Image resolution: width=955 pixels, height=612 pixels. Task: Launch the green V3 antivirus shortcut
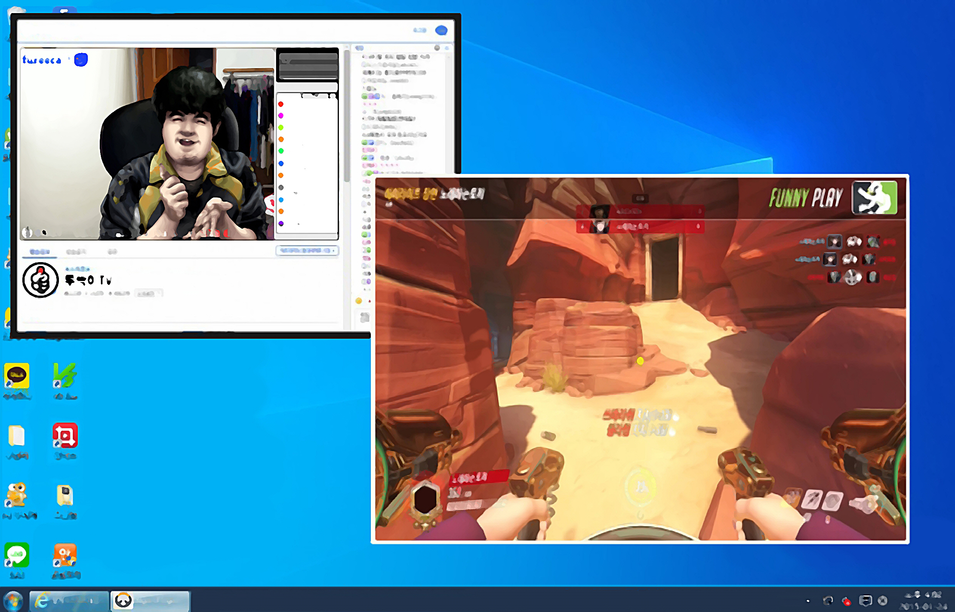(x=65, y=376)
